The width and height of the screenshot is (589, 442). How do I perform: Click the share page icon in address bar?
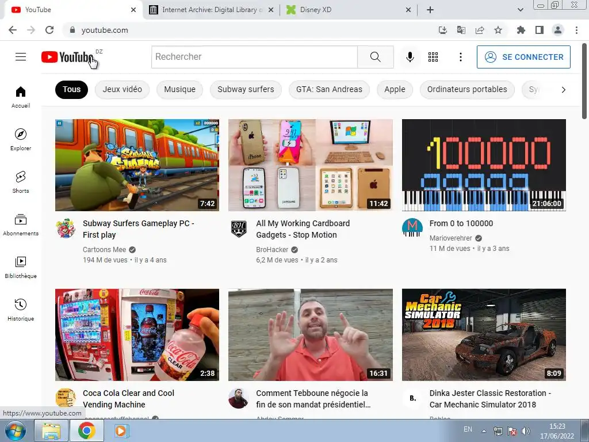[480, 30]
